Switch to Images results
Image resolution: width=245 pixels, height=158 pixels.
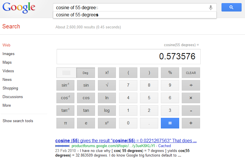8,54
